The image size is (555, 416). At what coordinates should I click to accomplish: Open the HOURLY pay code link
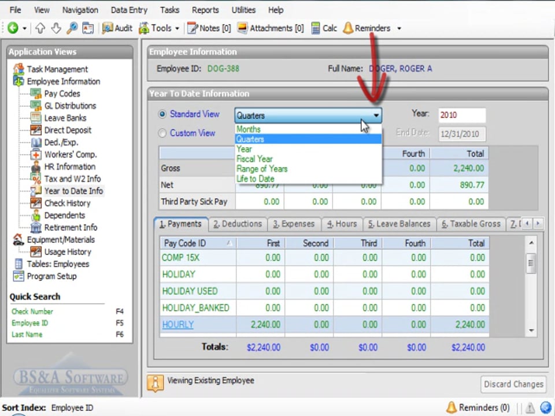(x=177, y=325)
